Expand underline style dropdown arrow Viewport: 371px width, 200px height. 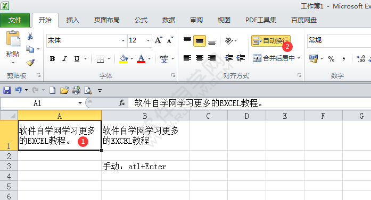[x=85, y=58]
